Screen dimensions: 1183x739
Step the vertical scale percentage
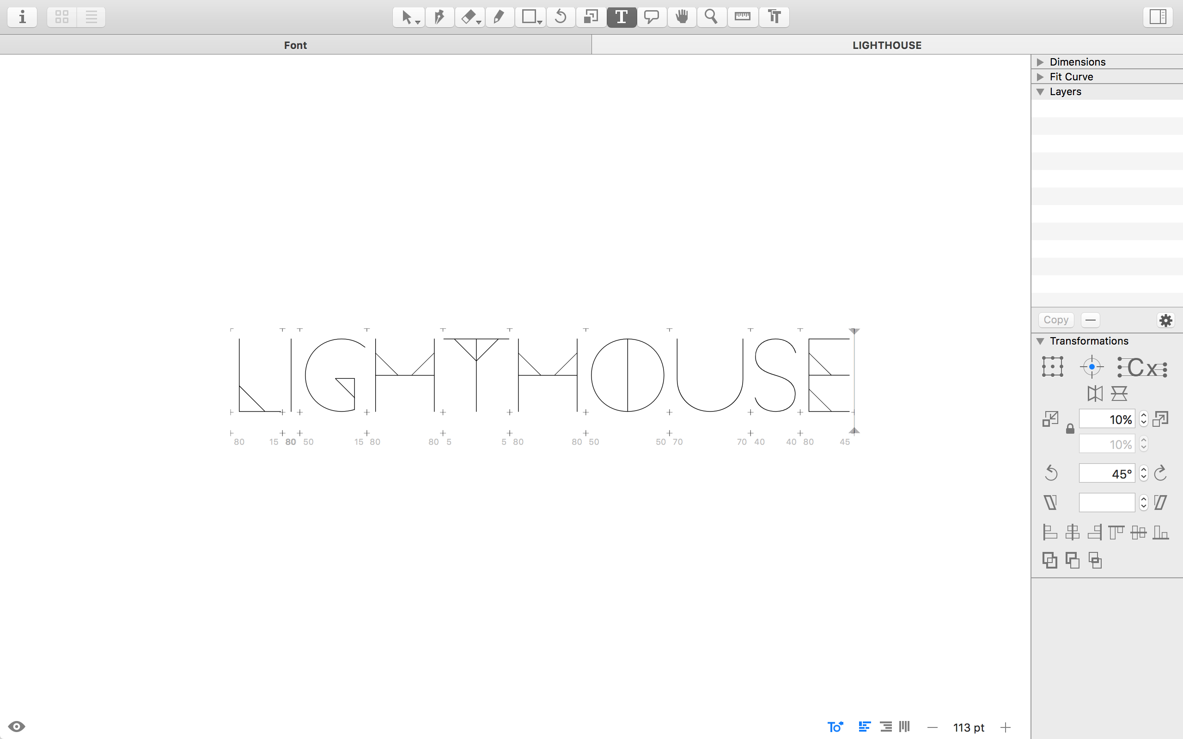[1143, 444]
